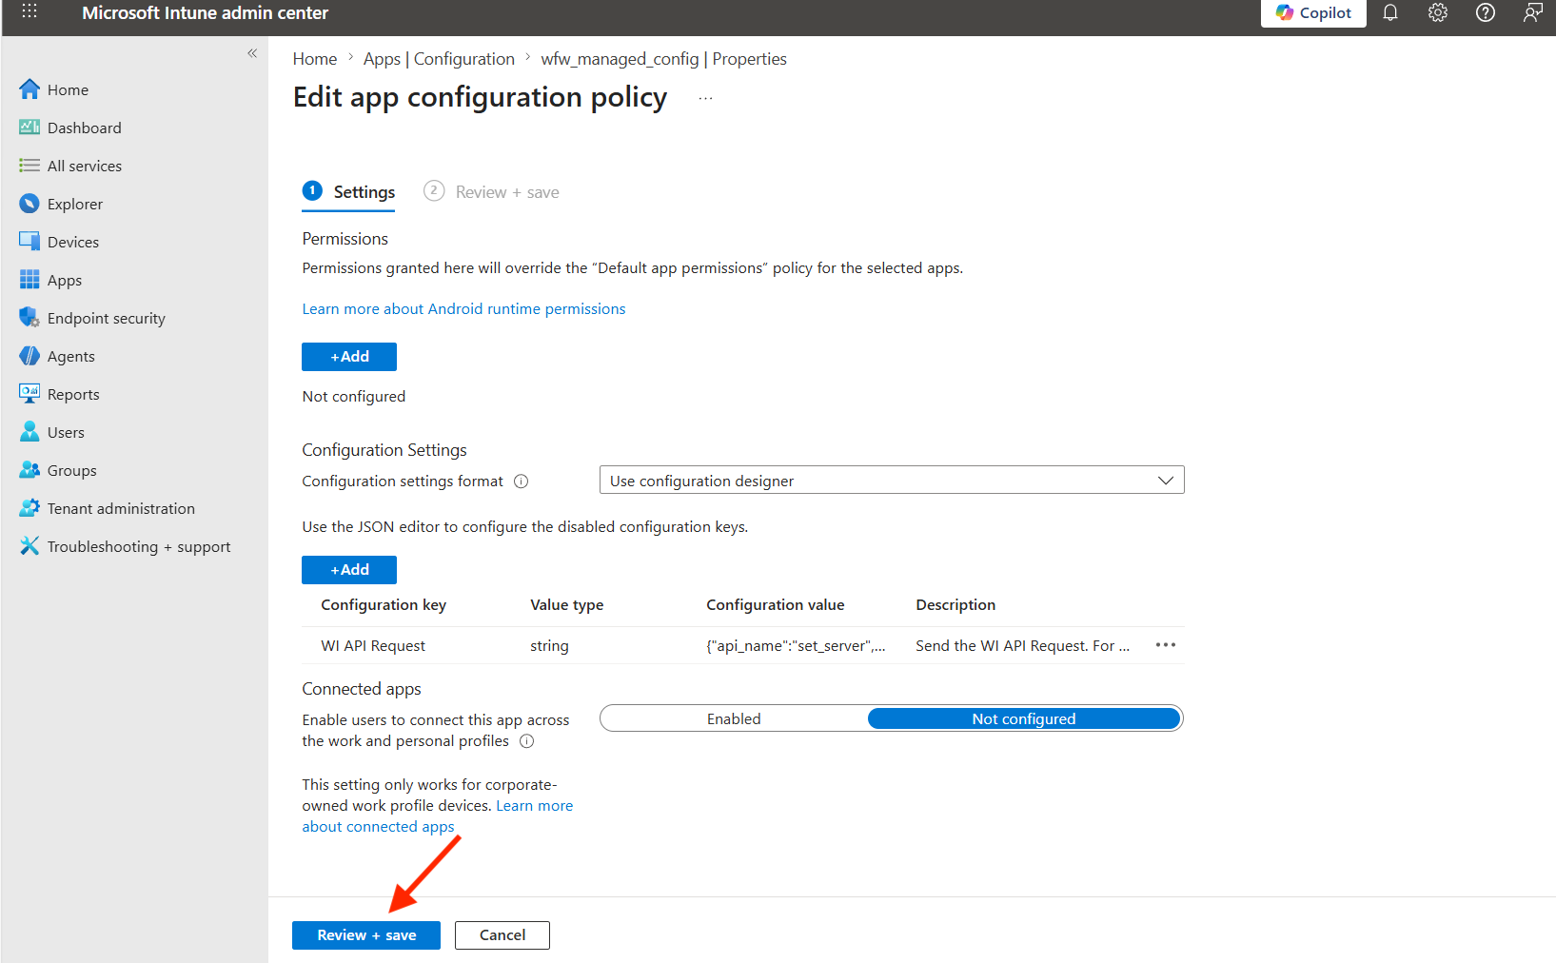Click the Review + save button
The image size is (1556, 963).
pos(366,935)
